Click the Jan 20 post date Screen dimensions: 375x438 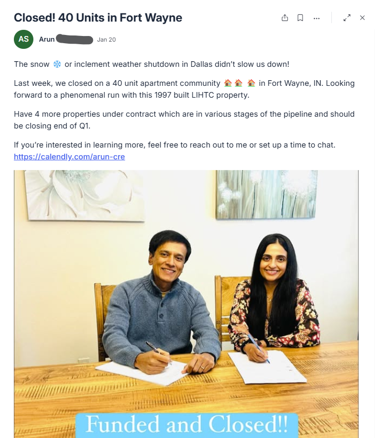(106, 40)
